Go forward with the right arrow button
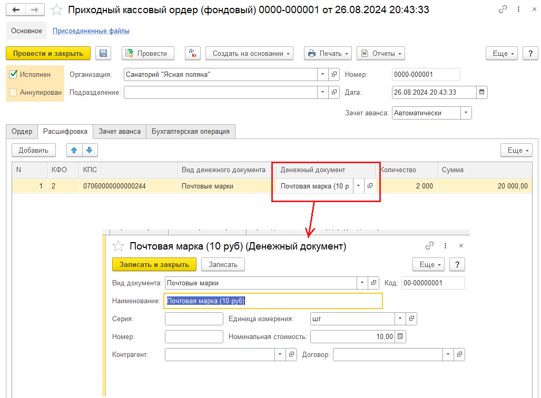 [x=35, y=9]
